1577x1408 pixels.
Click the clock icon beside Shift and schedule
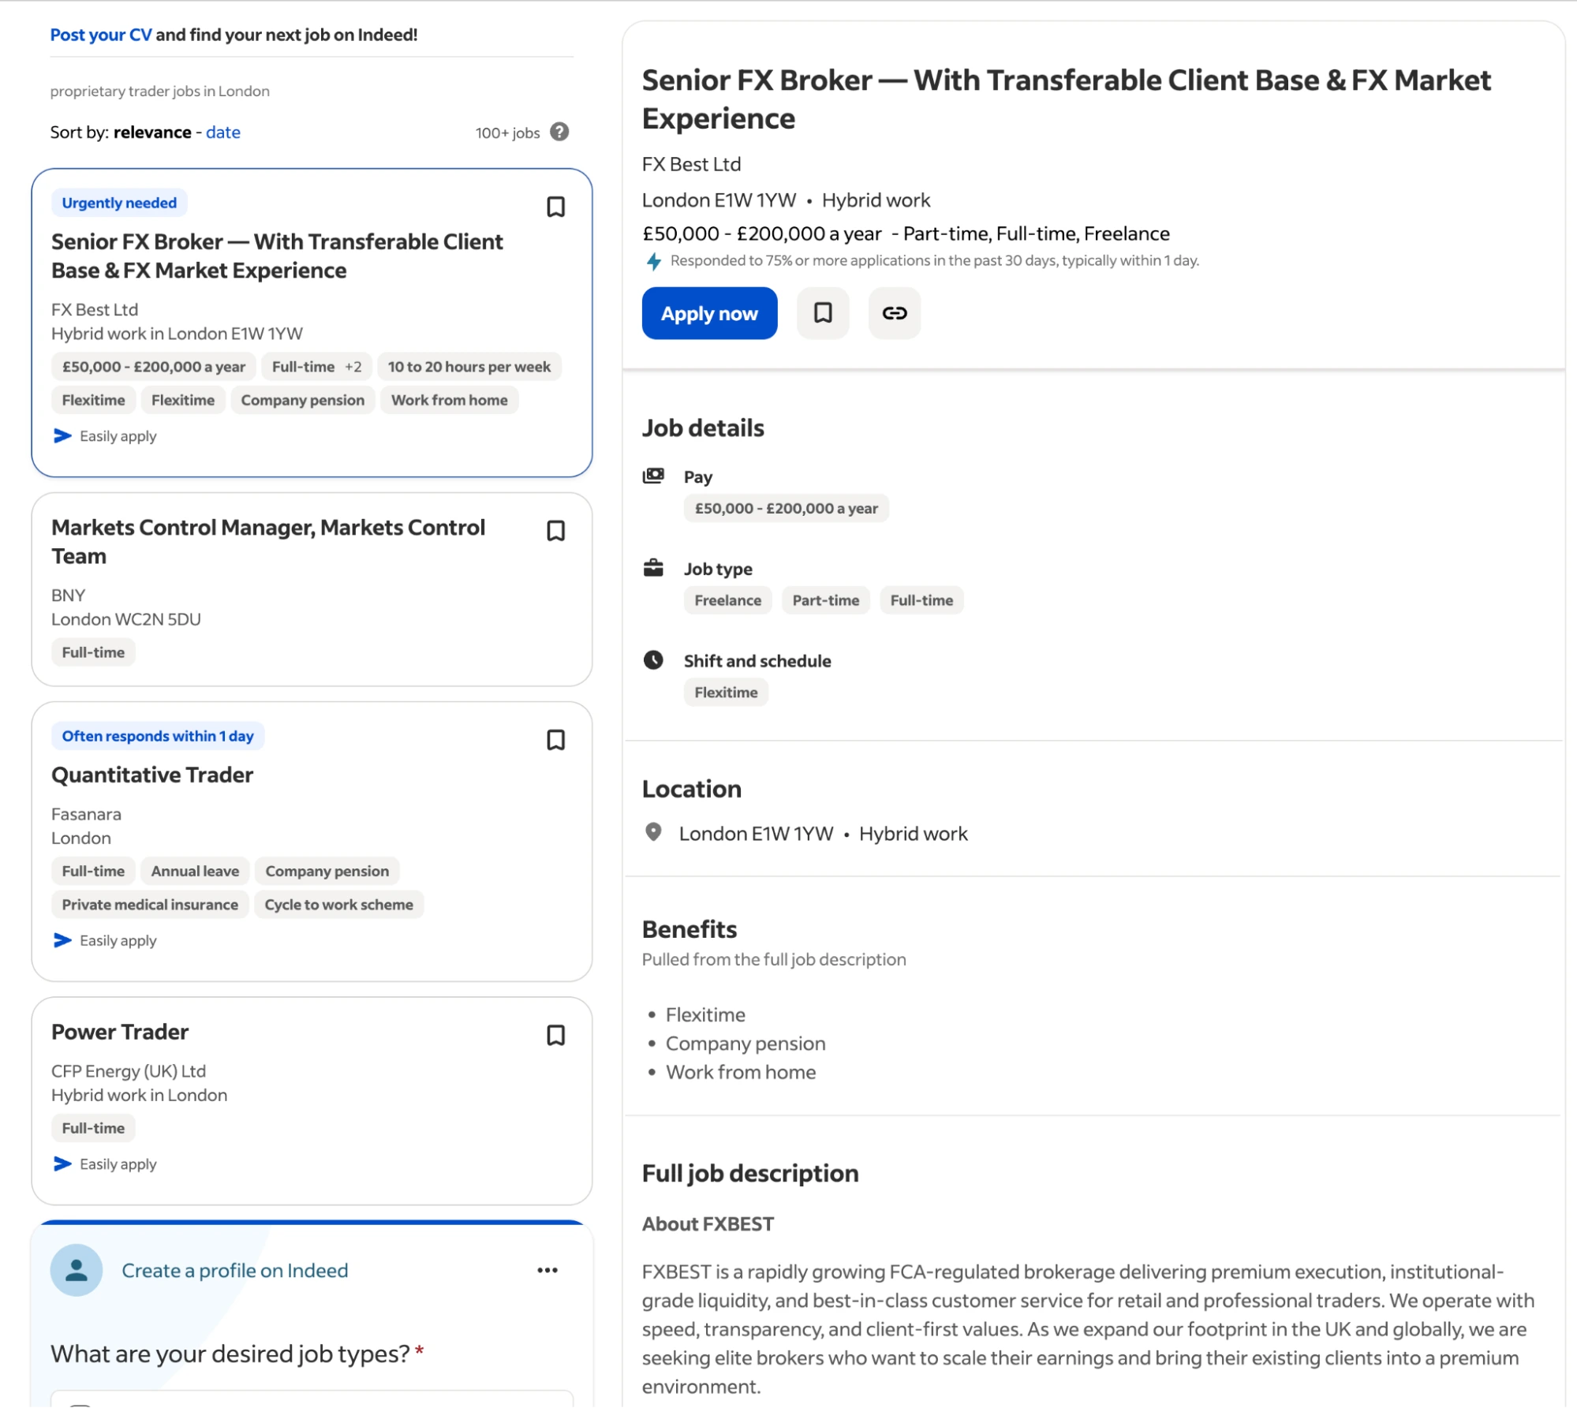[x=655, y=661]
